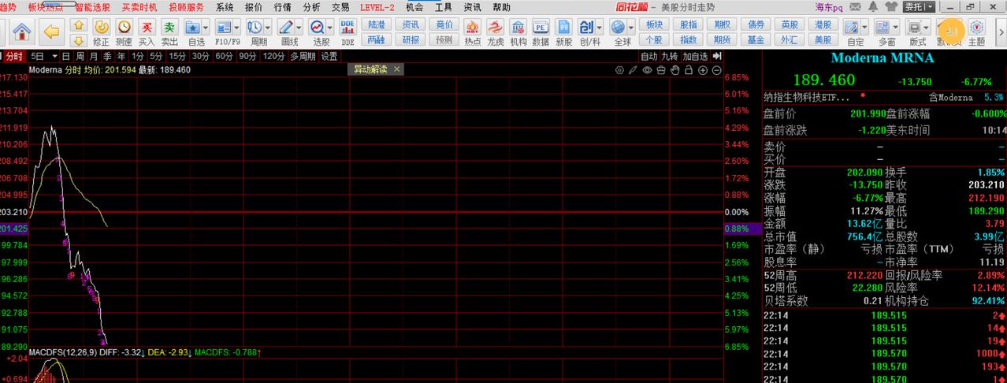Open the 主题 theme icon
The image size is (1007, 383).
coord(976,28)
